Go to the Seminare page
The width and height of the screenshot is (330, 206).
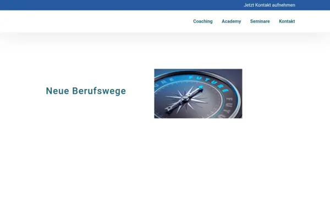pyautogui.click(x=260, y=21)
